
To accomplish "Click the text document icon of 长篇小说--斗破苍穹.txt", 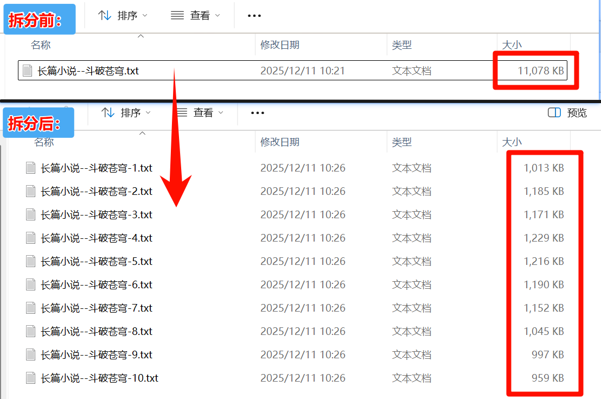I will tap(27, 71).
